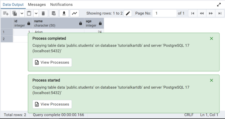Open the Graph Visualiser icon

click(x=75, y=13)
